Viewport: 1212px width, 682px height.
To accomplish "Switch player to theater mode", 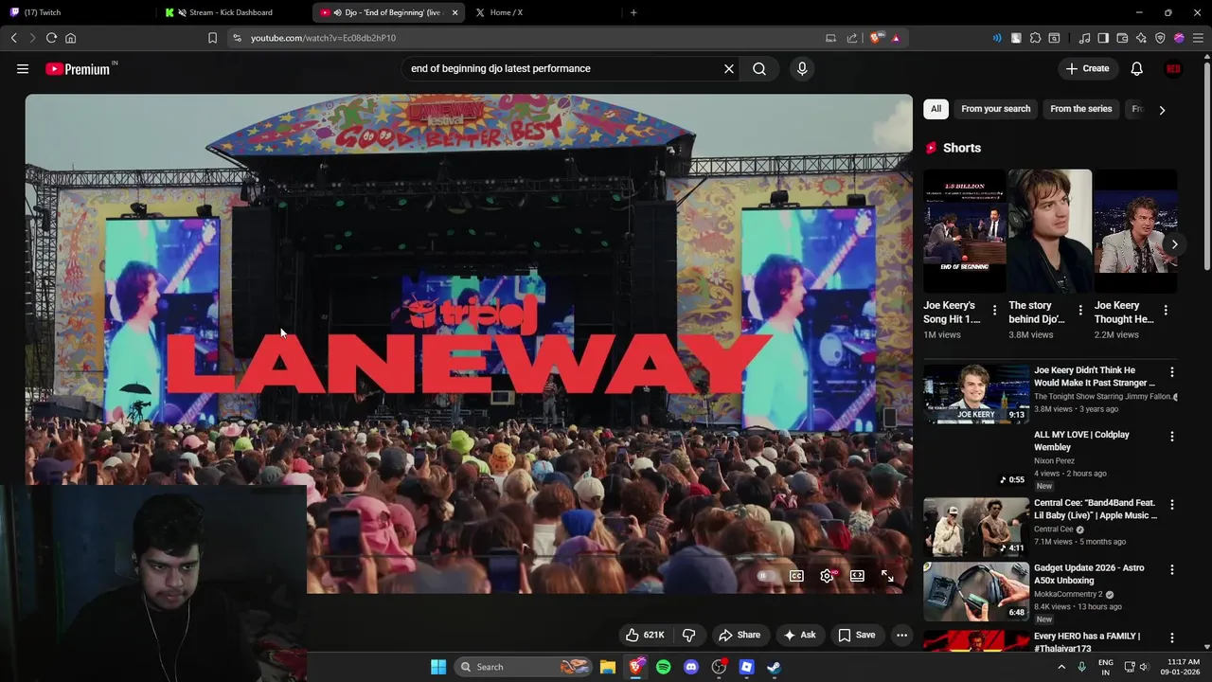I will (x=857, y=576).
